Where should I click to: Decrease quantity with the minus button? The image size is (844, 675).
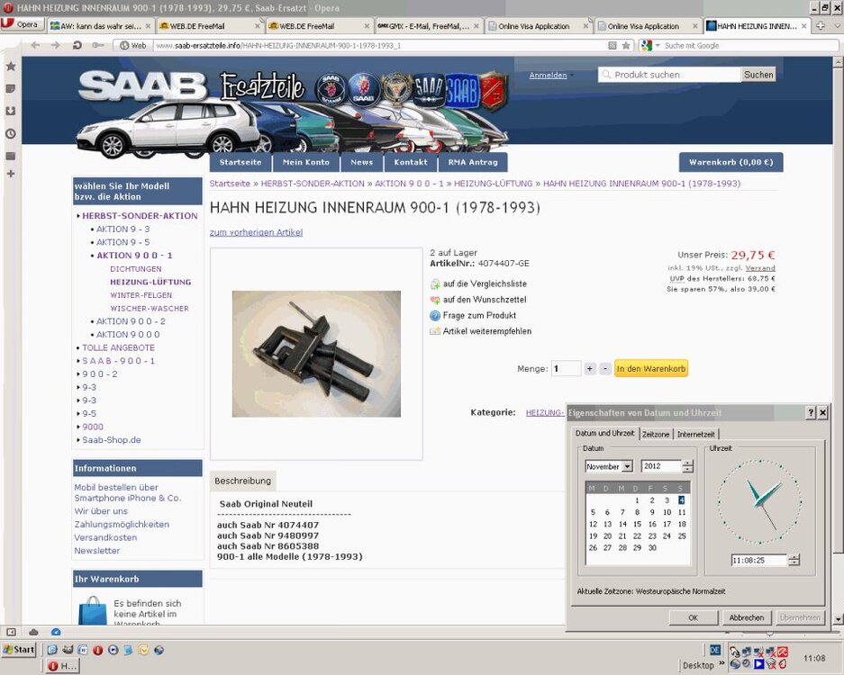(x=605, y=369)
